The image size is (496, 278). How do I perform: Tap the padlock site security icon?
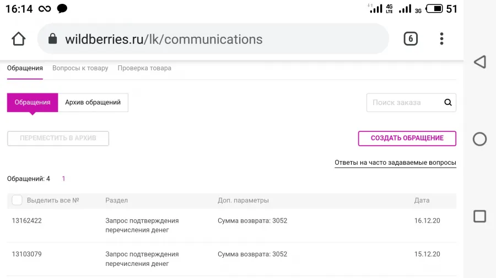coord(52,39)
